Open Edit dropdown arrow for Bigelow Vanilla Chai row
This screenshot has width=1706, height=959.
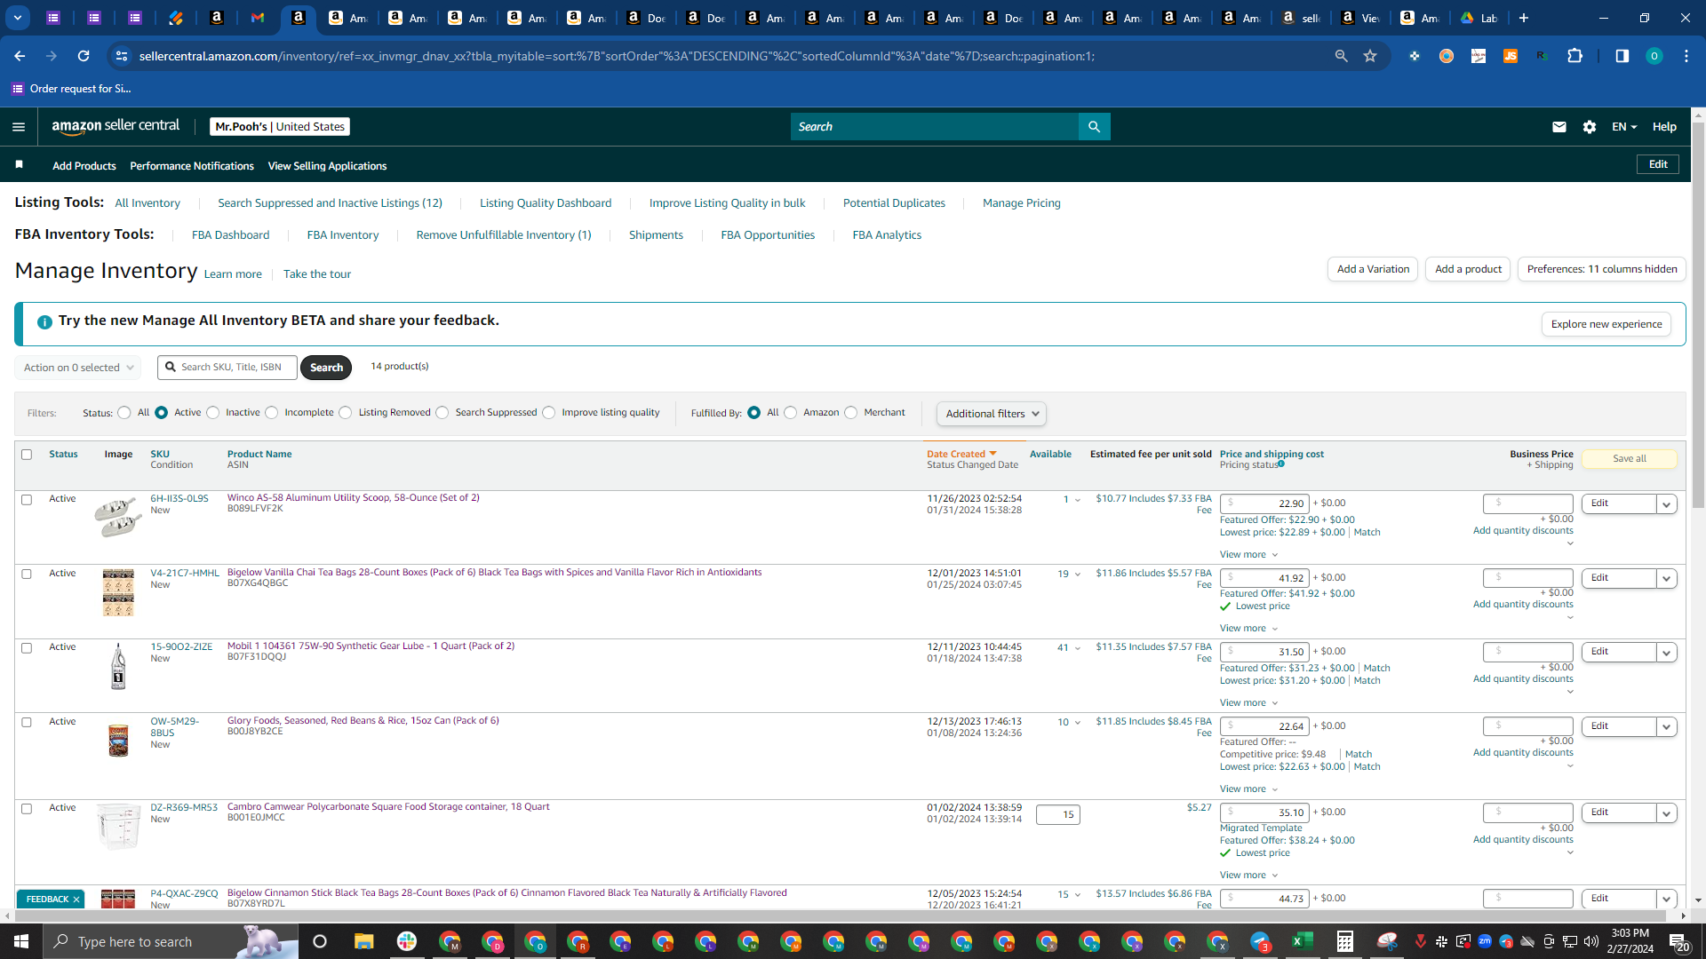pos(1667,579)
